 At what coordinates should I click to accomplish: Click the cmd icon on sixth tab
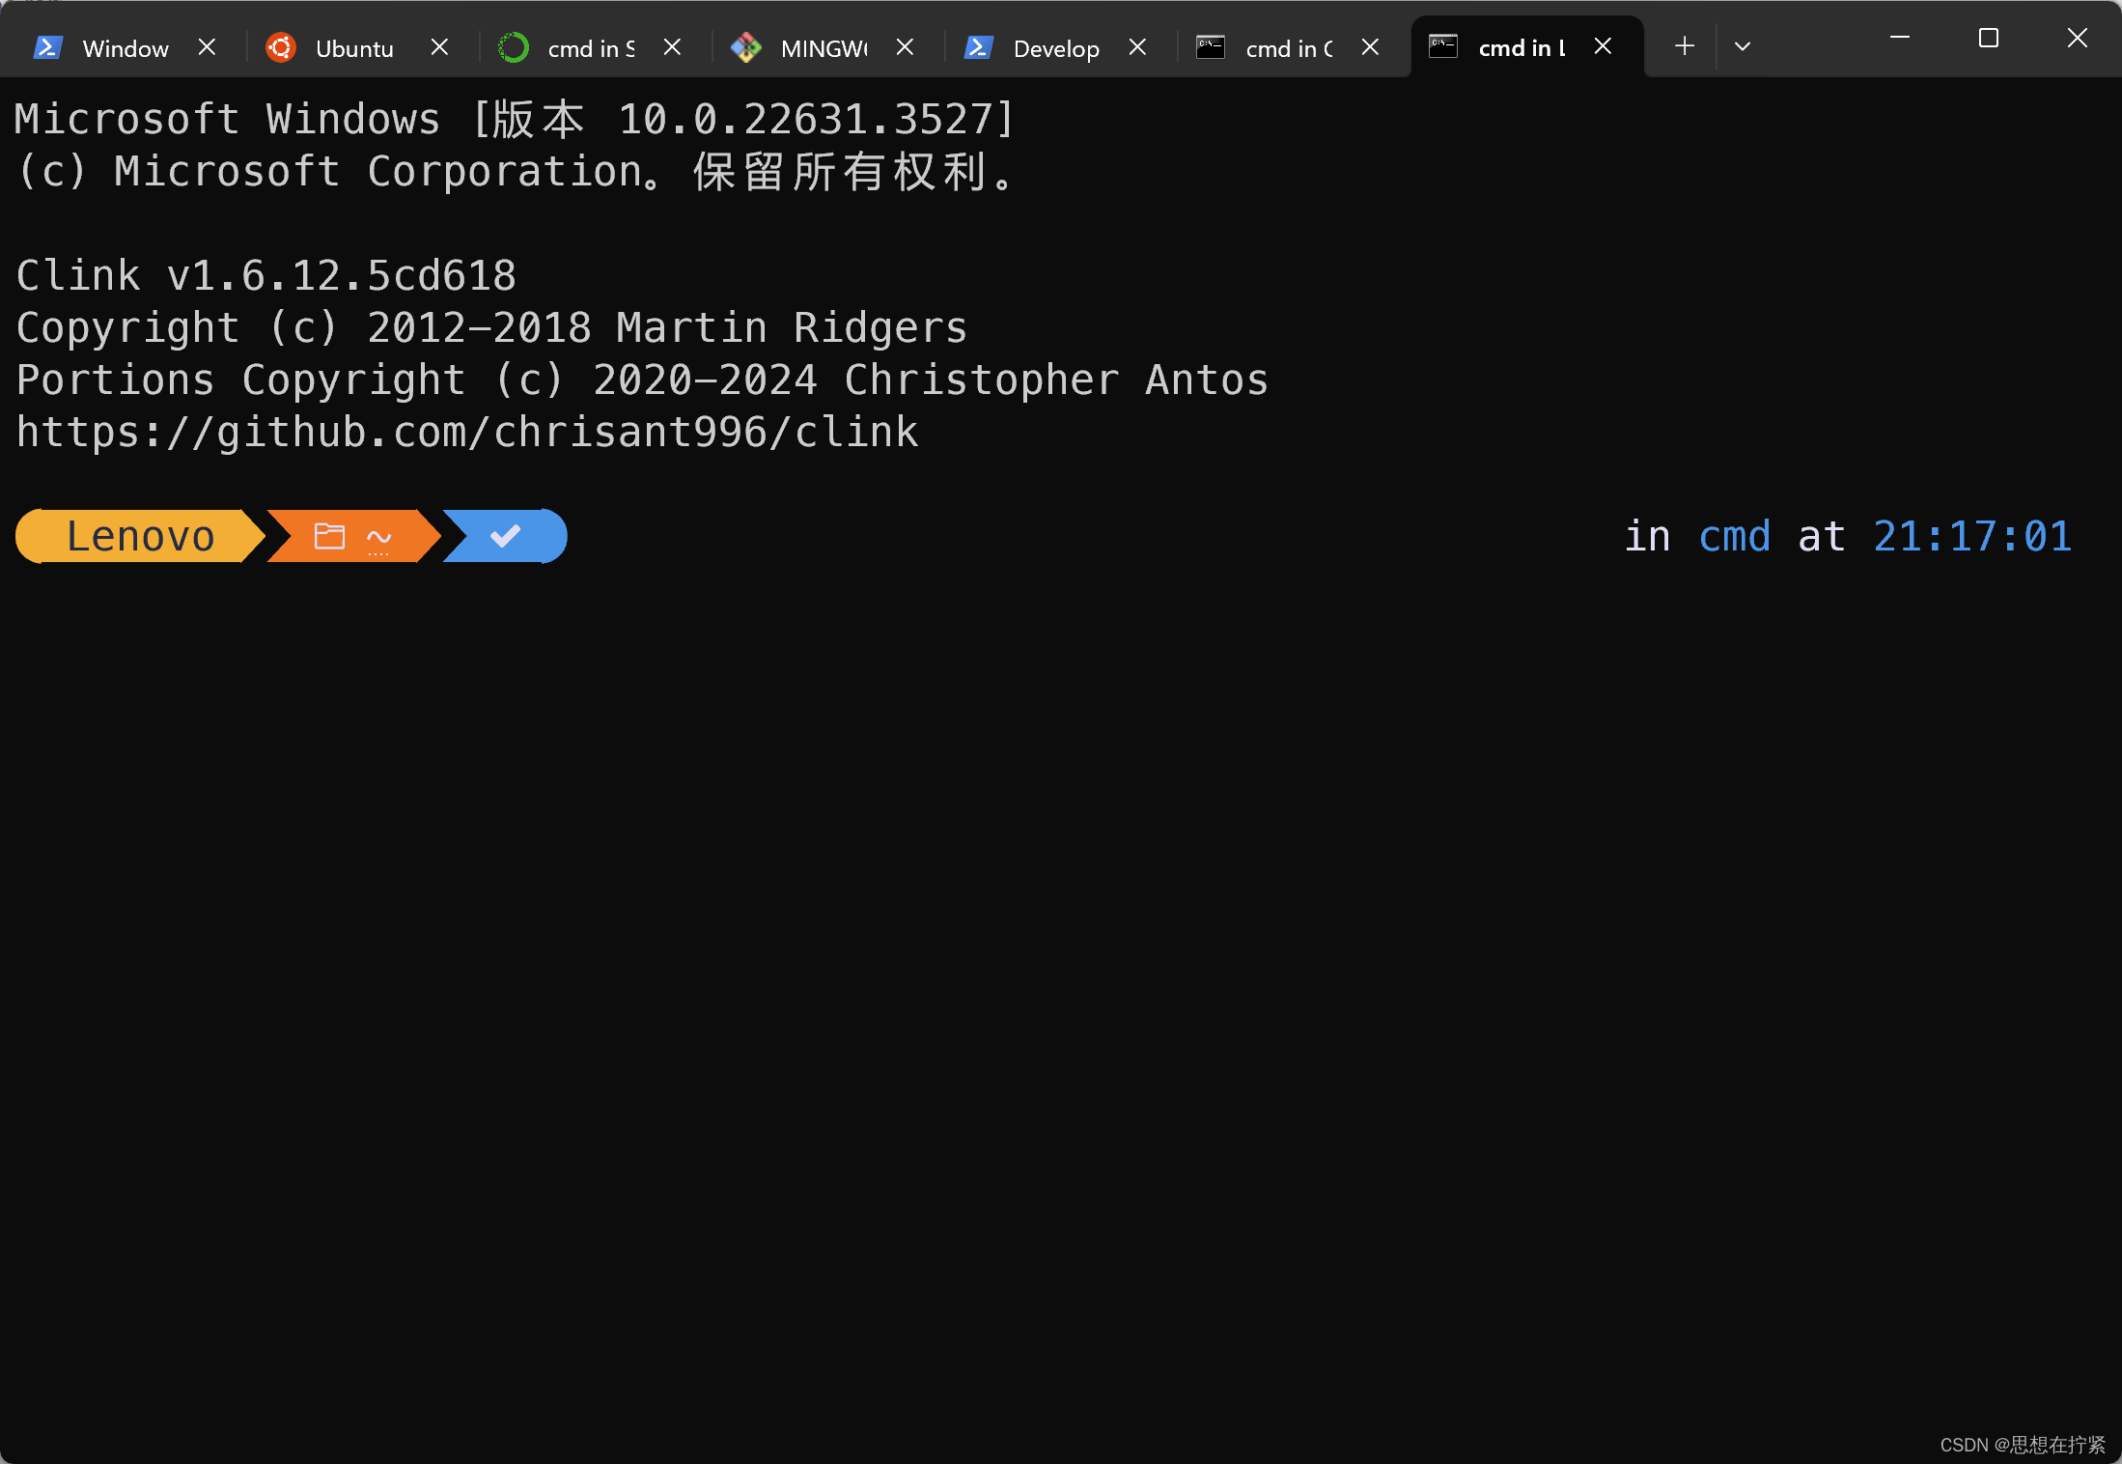[x=1211, y=47]
